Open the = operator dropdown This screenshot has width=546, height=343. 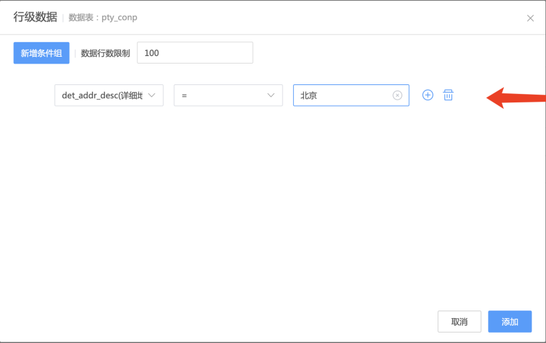point(228,95)
